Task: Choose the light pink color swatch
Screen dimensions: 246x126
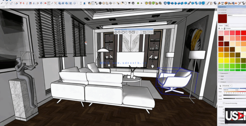Action: [x=221, y=33]
